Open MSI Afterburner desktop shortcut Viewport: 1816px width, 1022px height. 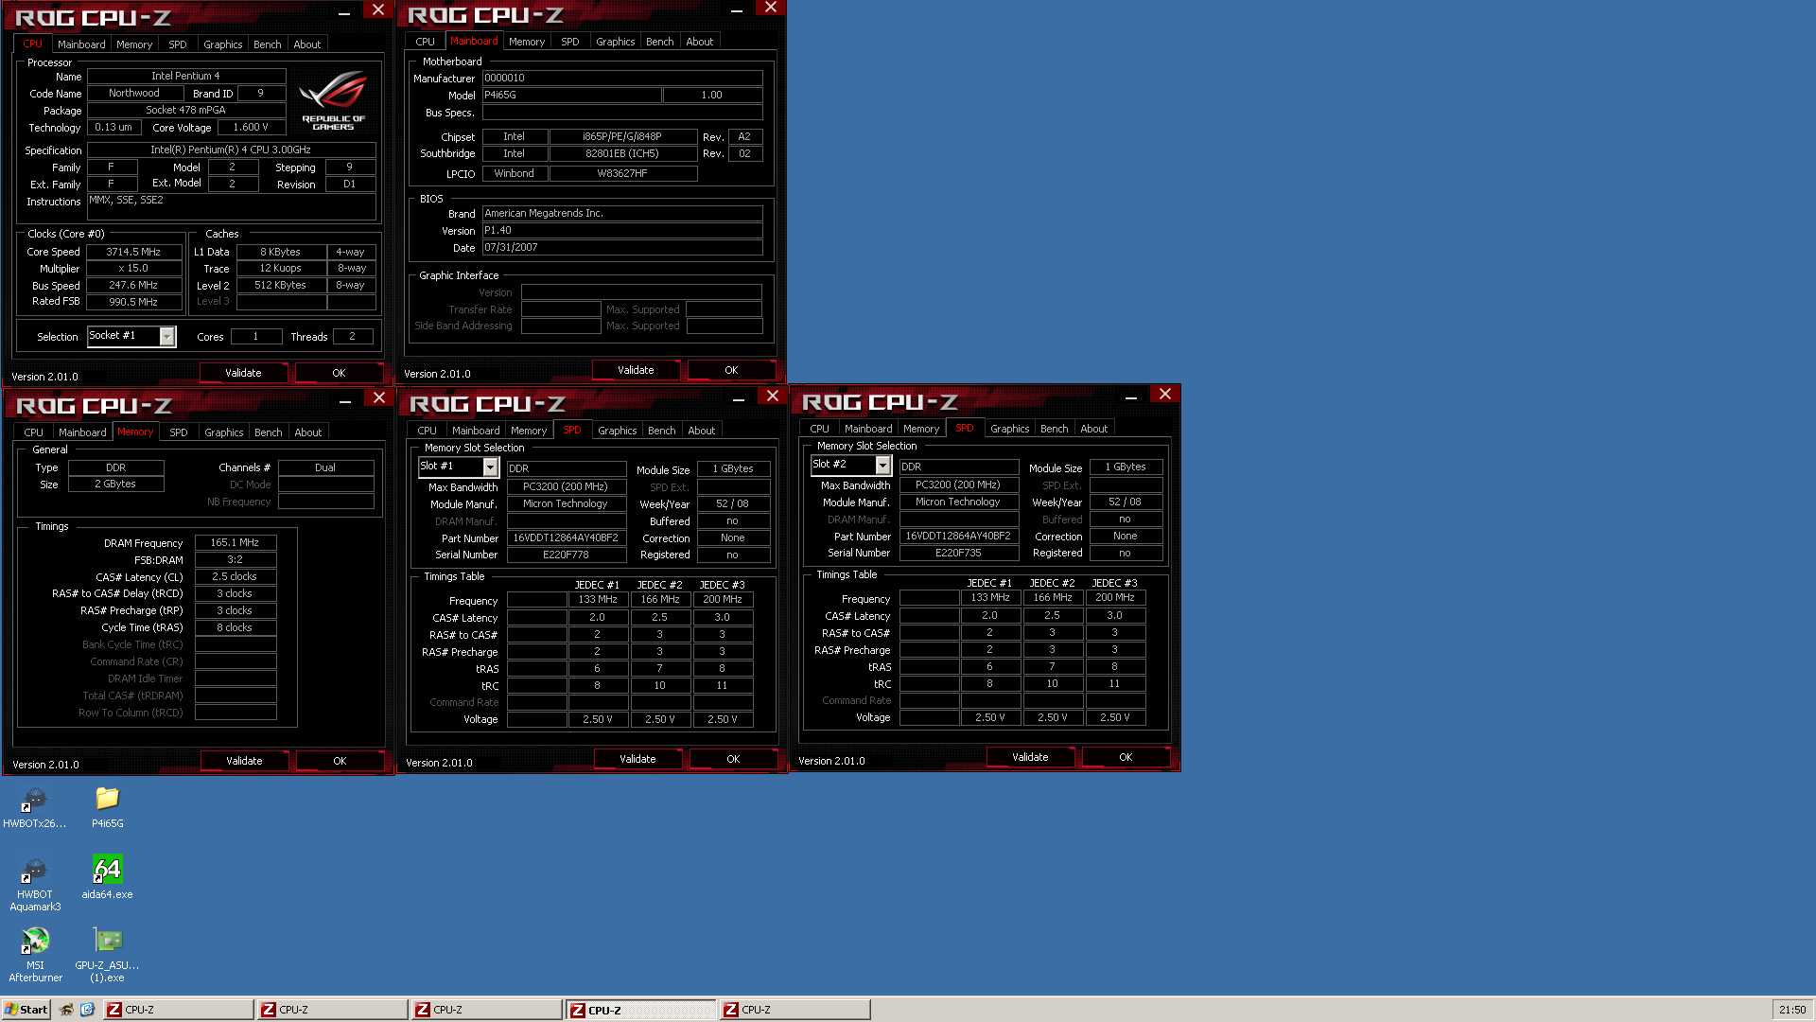pyautogui.click(x=35, y=954)
